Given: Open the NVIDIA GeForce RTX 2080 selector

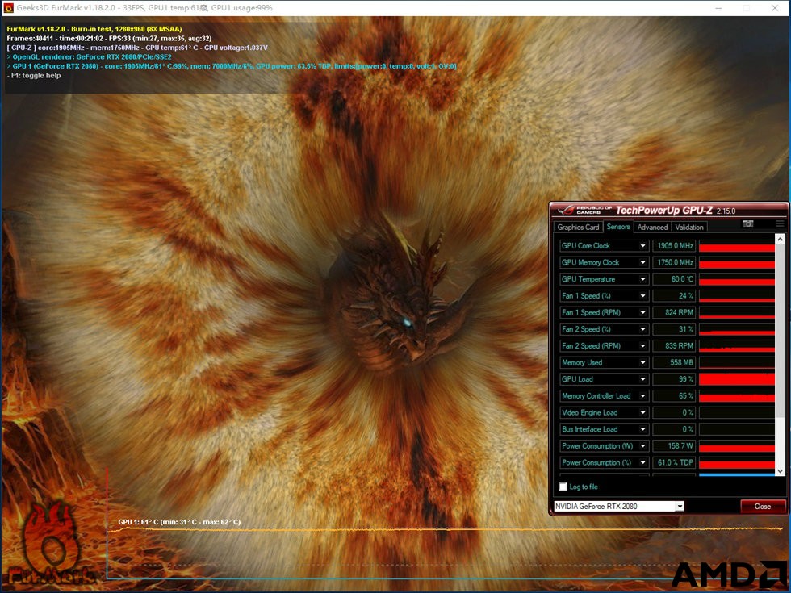Looking at the screenshot, I should [x=619, y=507].
